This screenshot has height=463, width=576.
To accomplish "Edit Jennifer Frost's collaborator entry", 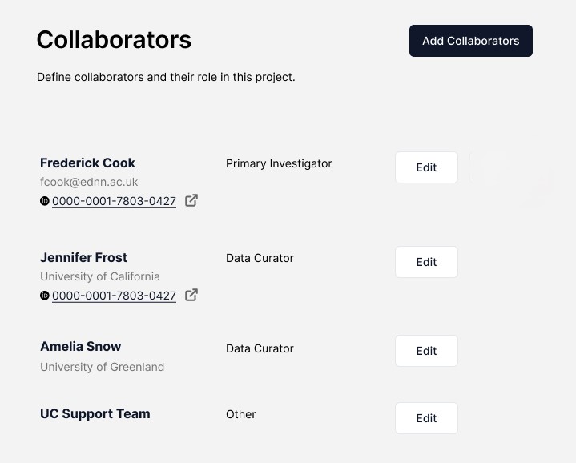I will pyautogui.click(x=426, y=262).
